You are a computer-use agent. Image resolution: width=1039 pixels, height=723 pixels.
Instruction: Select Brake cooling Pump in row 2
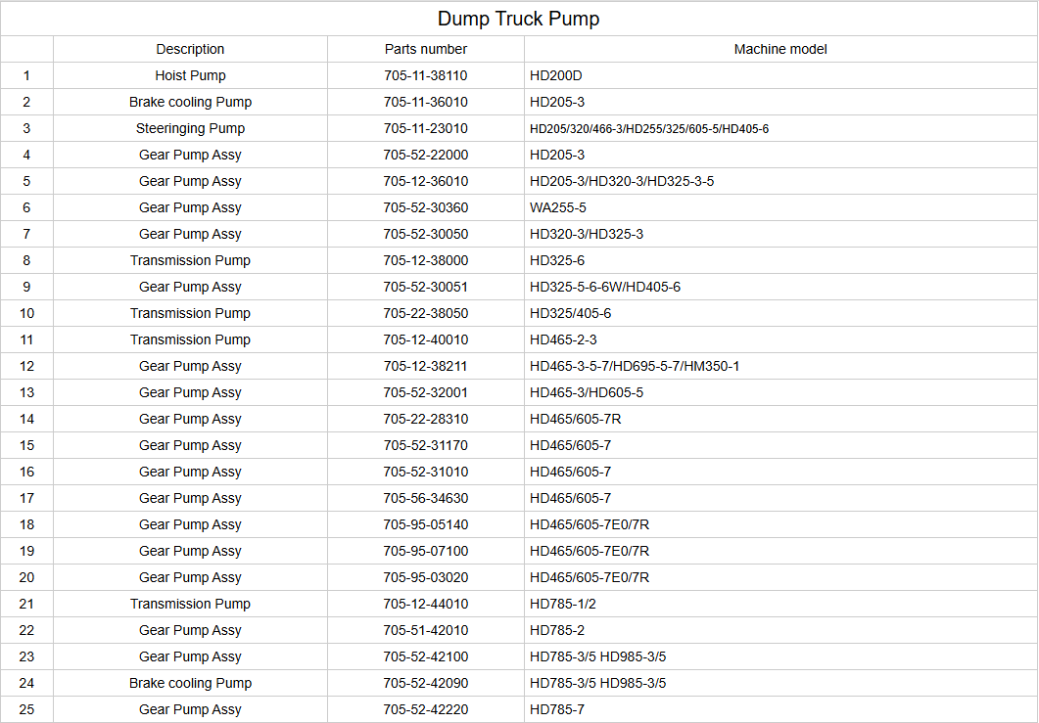(x=190, y=102)
